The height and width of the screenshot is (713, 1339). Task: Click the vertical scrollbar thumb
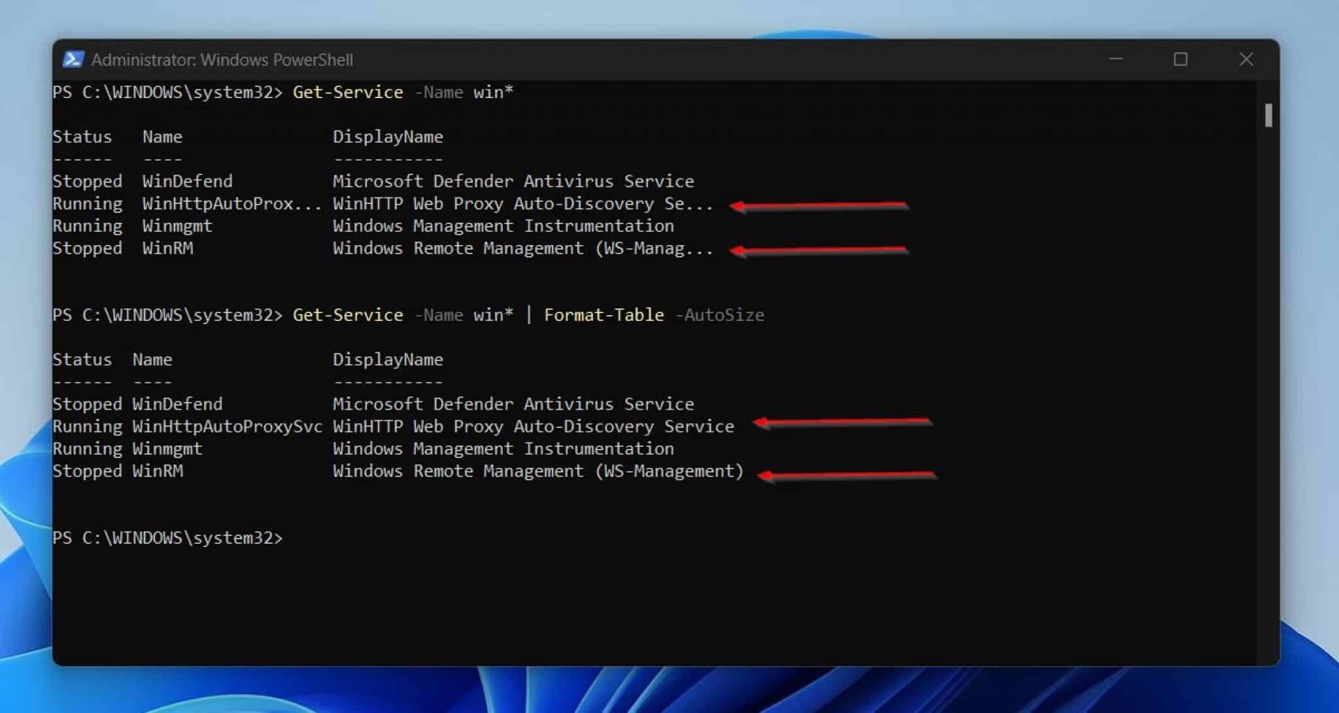1268,115
